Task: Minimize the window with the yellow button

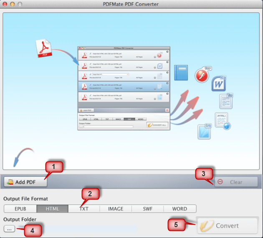Action: pos(13,4)
